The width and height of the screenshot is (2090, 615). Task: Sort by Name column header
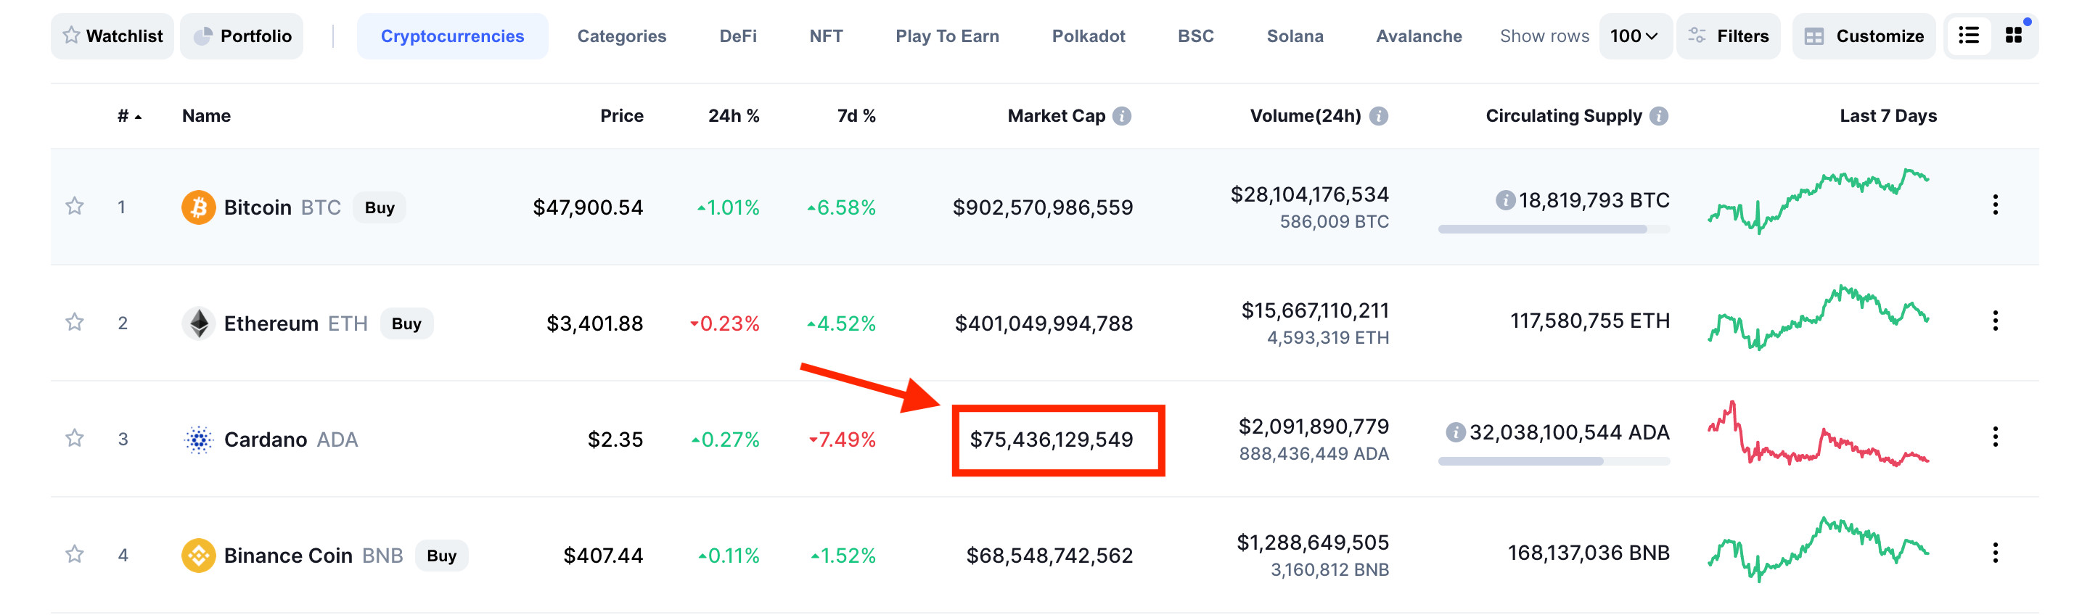point(206,116)
